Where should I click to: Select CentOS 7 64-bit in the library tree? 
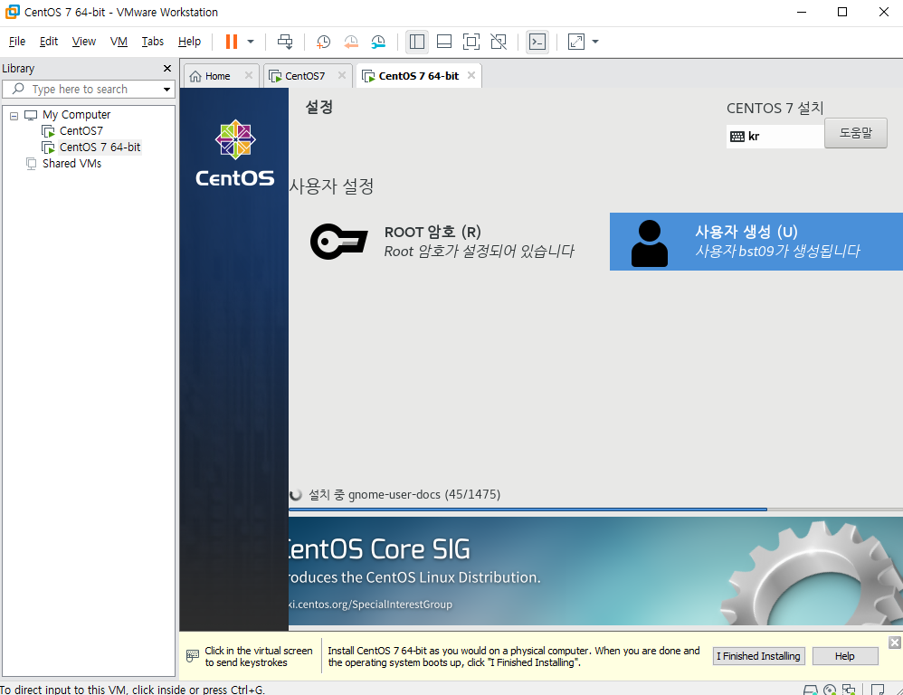click(100, 147)
